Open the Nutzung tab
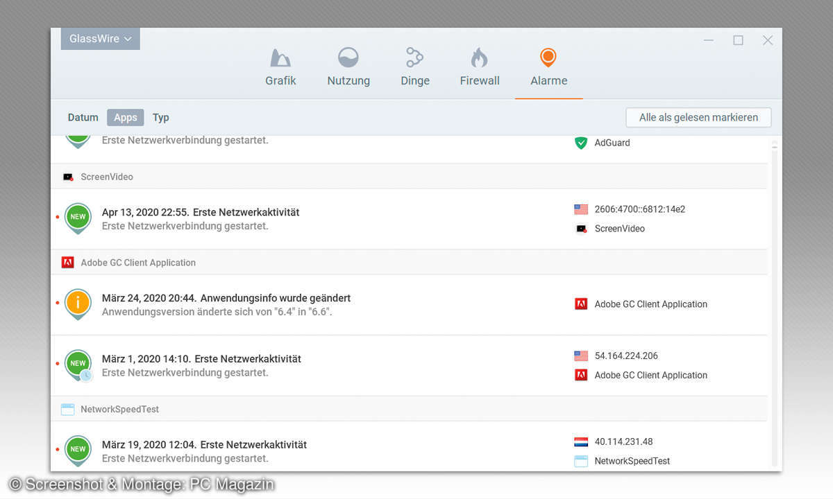This screenshot has height=499, width=833. click(348, 67)
